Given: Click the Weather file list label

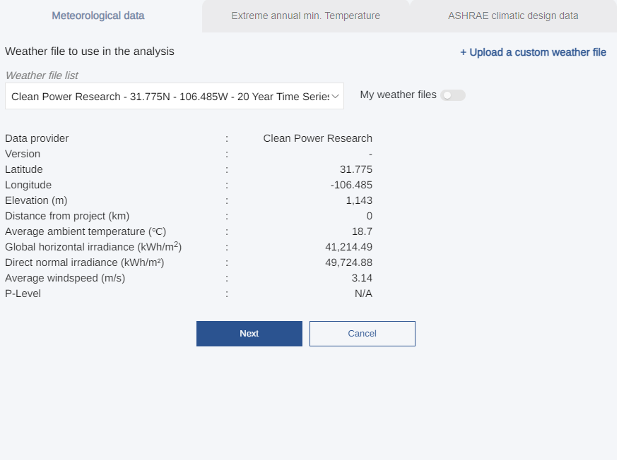Looking at the screenshot, I should 42,75.
